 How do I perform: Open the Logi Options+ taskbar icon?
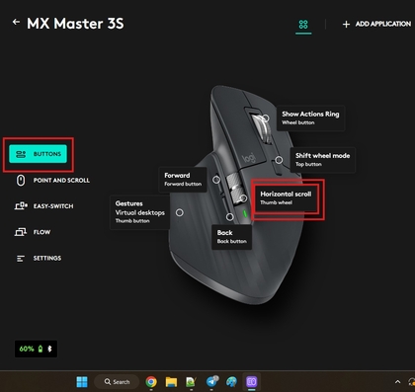[252, 382]
